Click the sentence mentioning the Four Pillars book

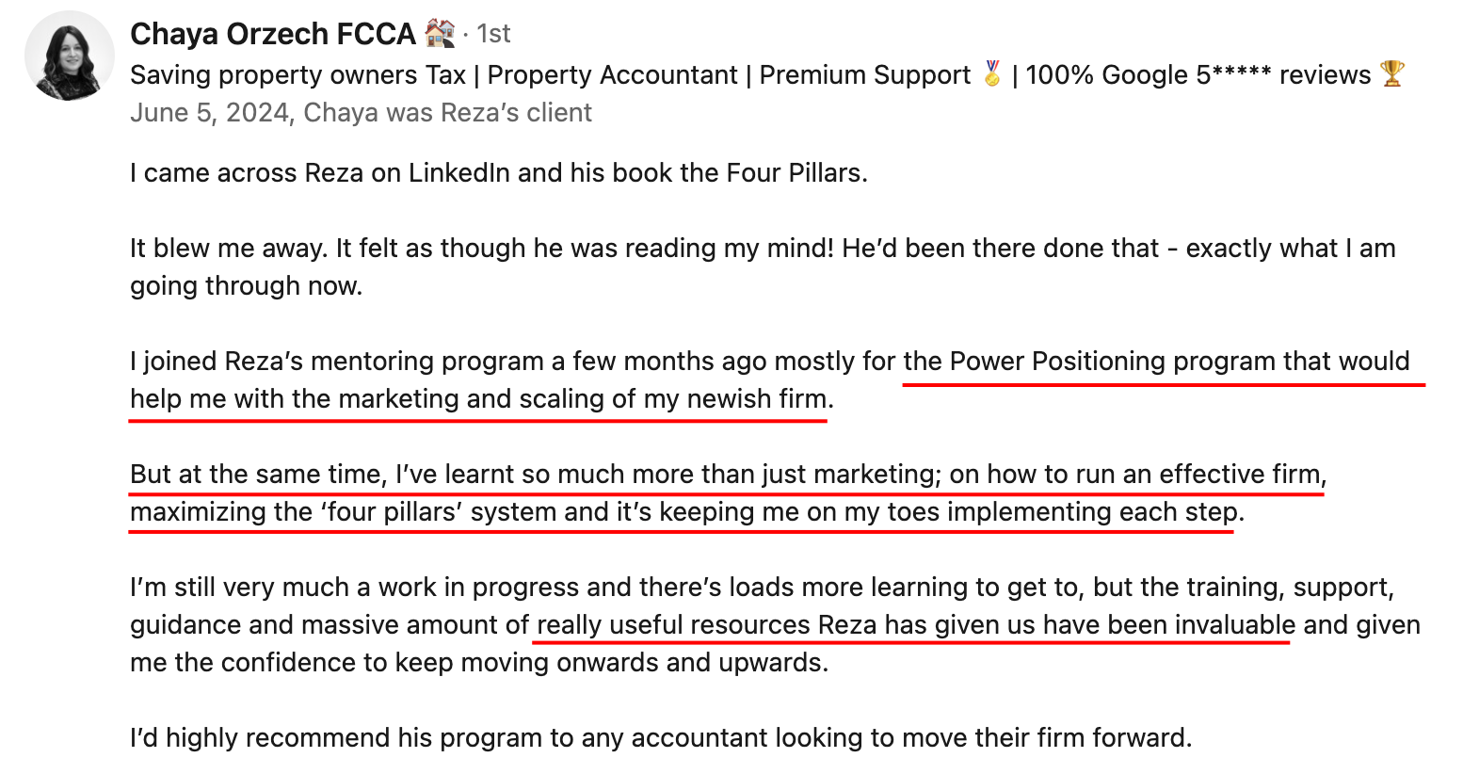click(x=498, y=173)
